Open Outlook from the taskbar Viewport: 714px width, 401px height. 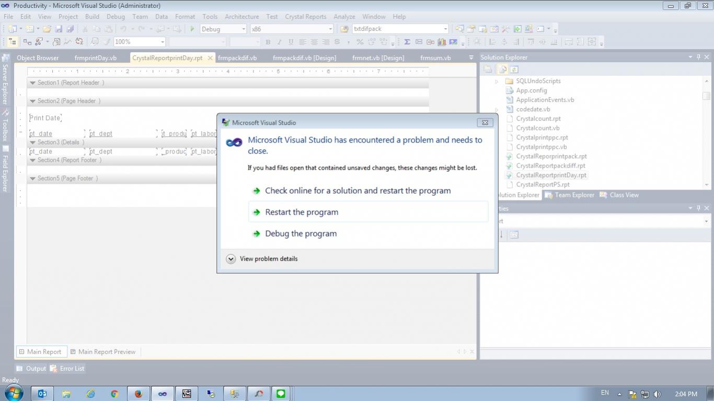(x=42, y=394)
